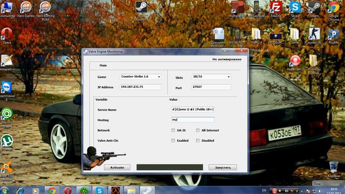Open the Nero Express desktop shortcut

tap(26, 9)
